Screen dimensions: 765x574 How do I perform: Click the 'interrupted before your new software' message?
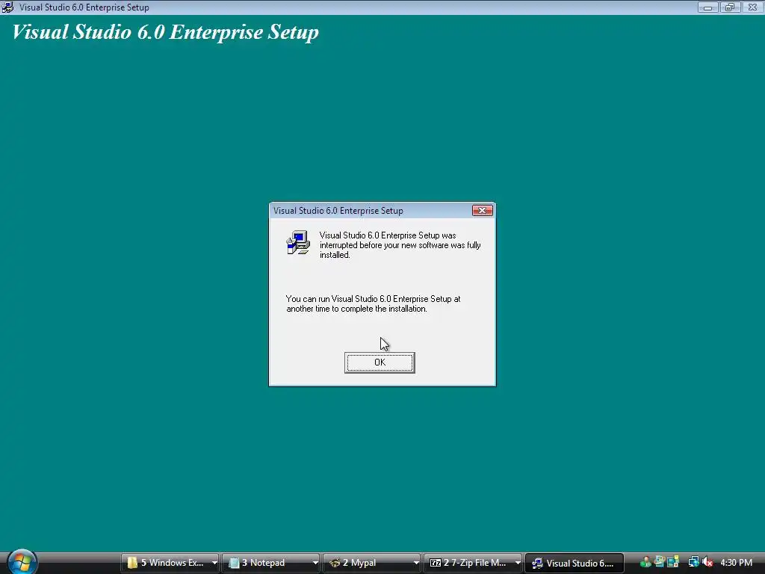tap(400, 245)
